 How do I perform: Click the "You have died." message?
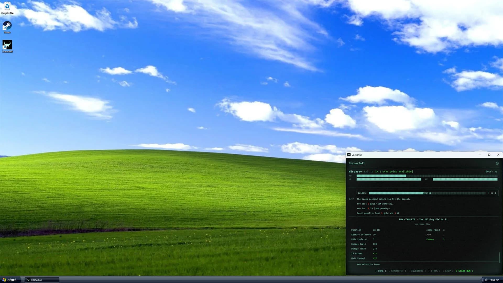pos(423,224)
